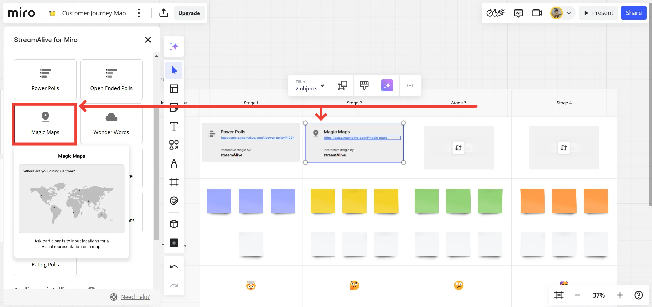This screenshot has height=307, width=652.
Task: Open the help question mark icon
Action: pos(639,295)
